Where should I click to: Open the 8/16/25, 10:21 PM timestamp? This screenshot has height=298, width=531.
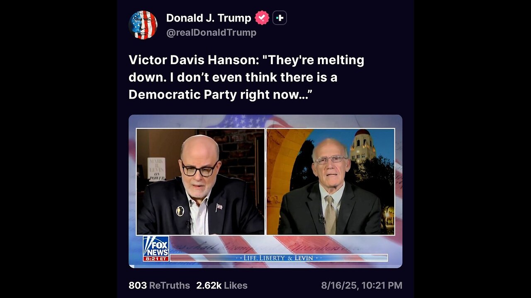362,286
